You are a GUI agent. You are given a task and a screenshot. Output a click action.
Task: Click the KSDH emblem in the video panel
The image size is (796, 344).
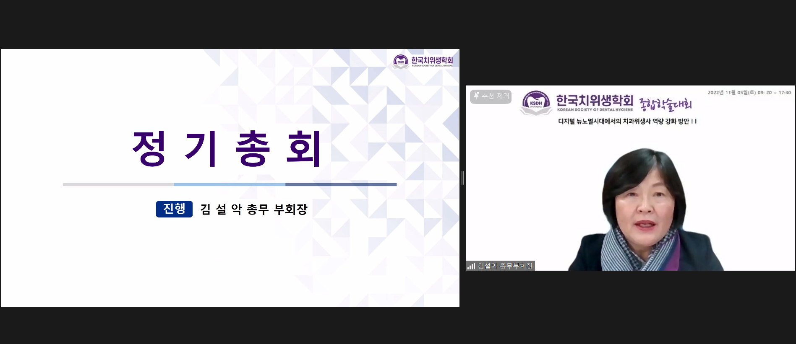pyautogui.click(x=536, y=103)
